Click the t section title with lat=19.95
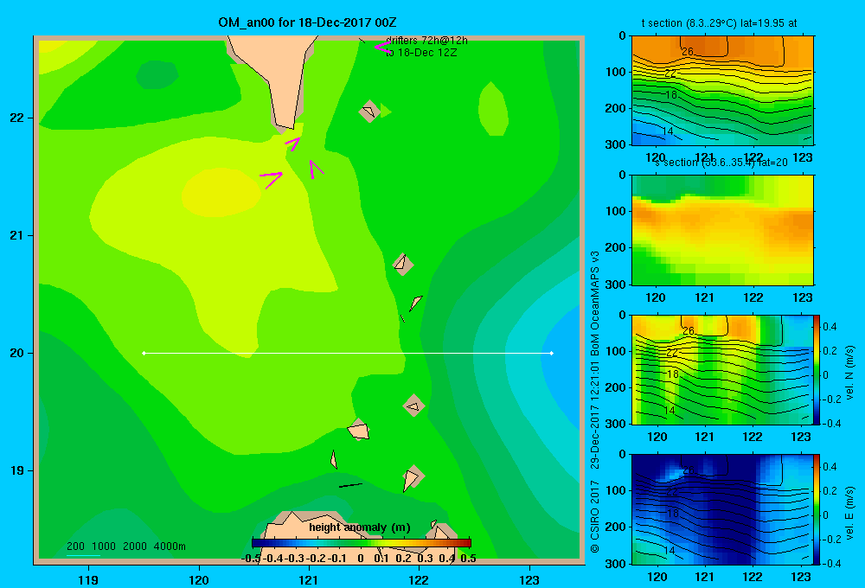Viewport: 865px width, 588px height. click(x=719, y=23)
